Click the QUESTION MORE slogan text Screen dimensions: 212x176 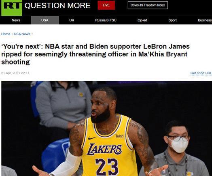[x=57, y=6]
